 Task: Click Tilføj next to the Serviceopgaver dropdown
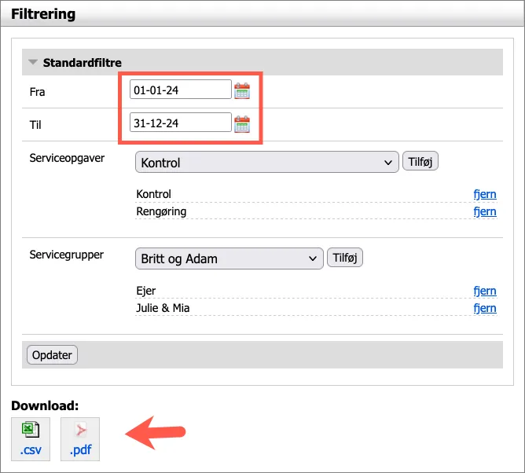420,162
